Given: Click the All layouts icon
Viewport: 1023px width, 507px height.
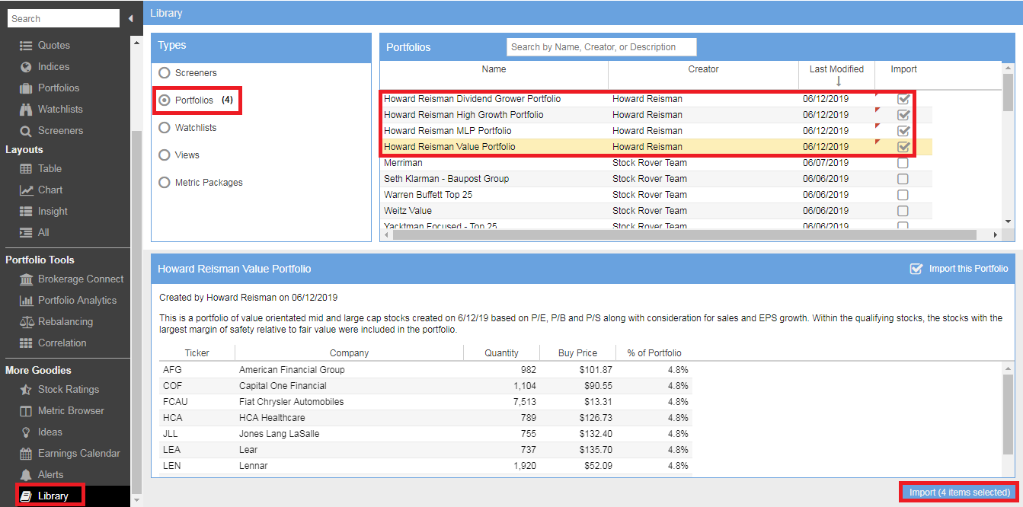Looking at the screenshot, I should pos(26,233).
